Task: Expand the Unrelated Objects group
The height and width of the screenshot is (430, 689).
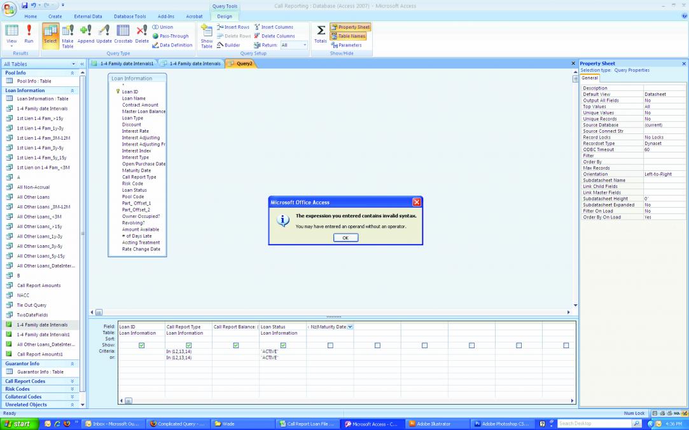Action: click(x=73, y=405)
